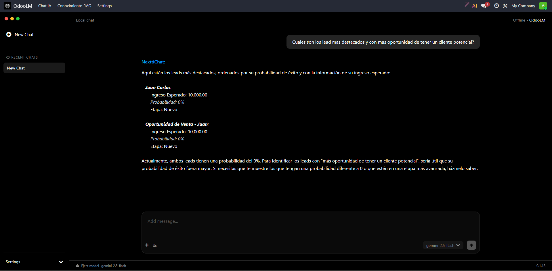Select the New Chat recent conversation

34,68
